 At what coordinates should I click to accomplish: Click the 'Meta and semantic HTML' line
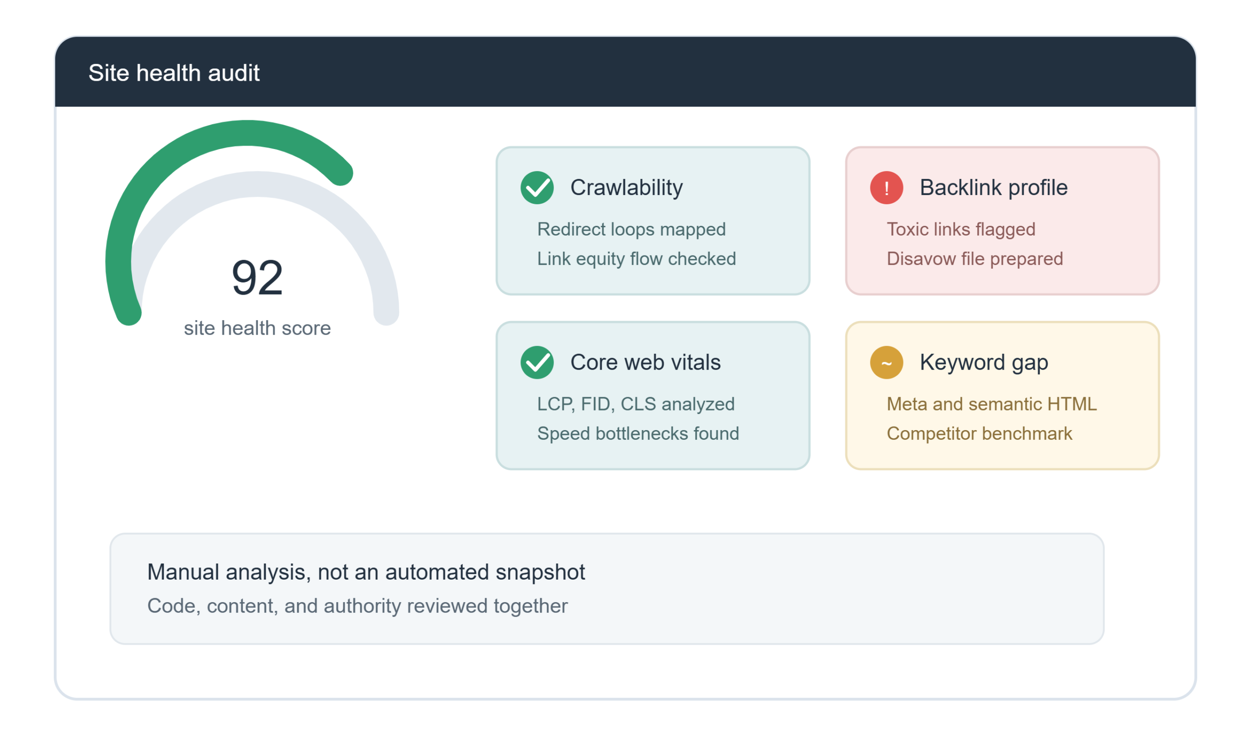coord(992,404)
